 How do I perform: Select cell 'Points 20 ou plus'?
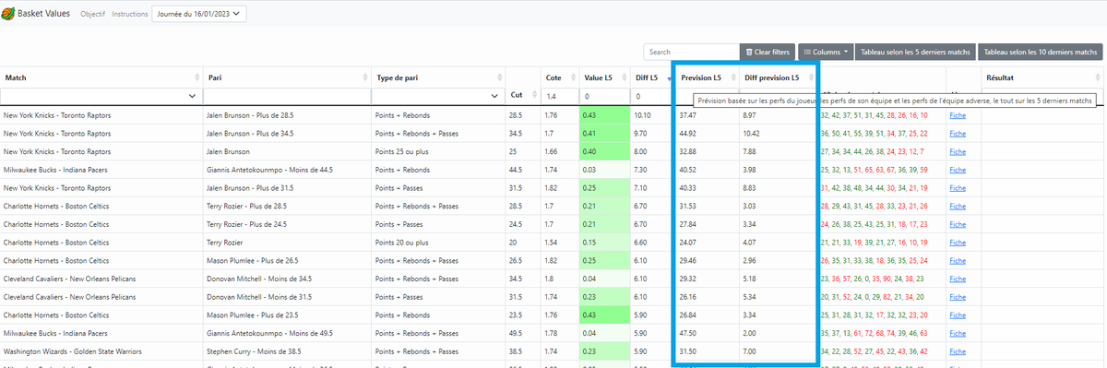click(x=438, y=242)
